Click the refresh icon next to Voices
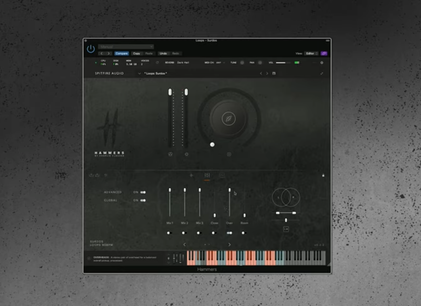Image resolution: width=421 pixels, height=306 pixels. pos(157,62)
